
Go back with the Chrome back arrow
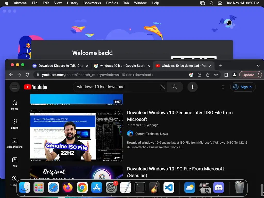click(x=11, y=75)
